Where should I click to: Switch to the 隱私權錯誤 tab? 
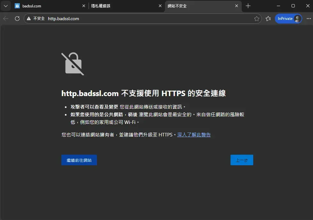click(x=126, y=6)
